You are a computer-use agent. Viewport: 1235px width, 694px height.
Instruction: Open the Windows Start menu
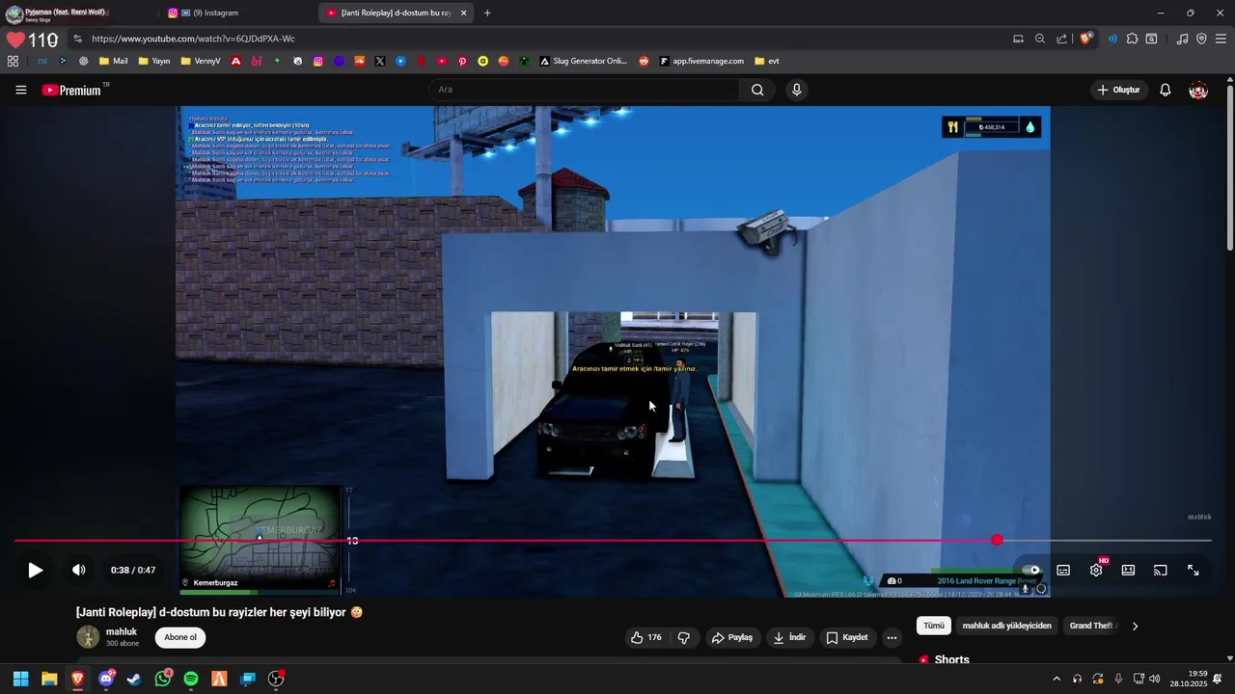tap(20, 679)
